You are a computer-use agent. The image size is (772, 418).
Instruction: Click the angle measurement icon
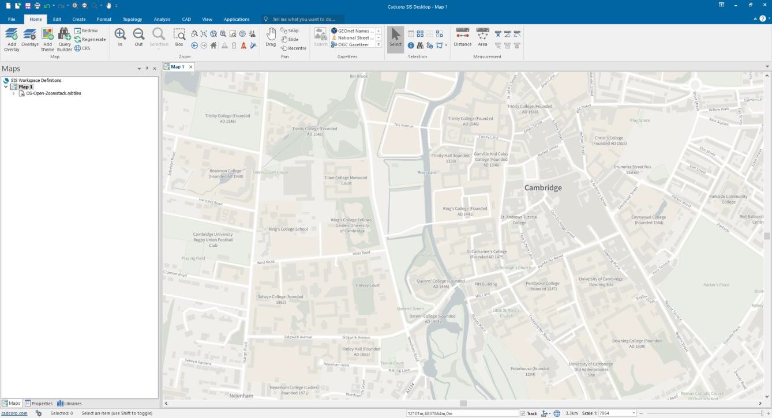tap(507, 34)
